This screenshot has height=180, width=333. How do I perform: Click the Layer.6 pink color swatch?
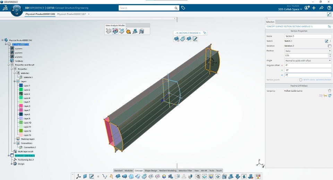[x=21, y=106]
